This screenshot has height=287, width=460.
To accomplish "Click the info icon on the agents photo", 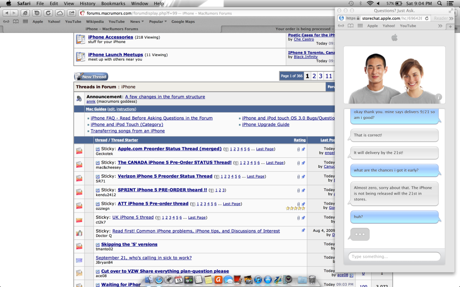I will (x=438, y=97).
